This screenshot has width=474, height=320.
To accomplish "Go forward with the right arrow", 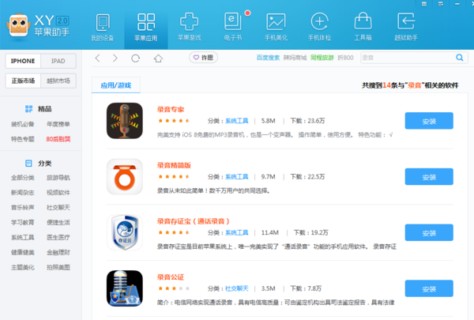I will pyautogui.click(x=115, y=58).
